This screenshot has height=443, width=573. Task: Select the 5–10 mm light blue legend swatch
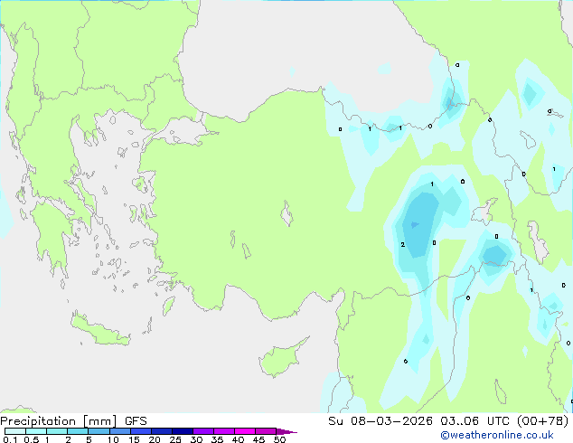click(99, 431)
